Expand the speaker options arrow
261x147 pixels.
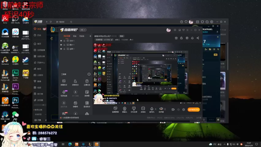tap(165, 109)
